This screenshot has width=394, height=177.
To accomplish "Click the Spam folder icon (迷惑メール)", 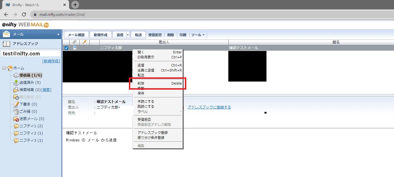I will pos(16,119).
